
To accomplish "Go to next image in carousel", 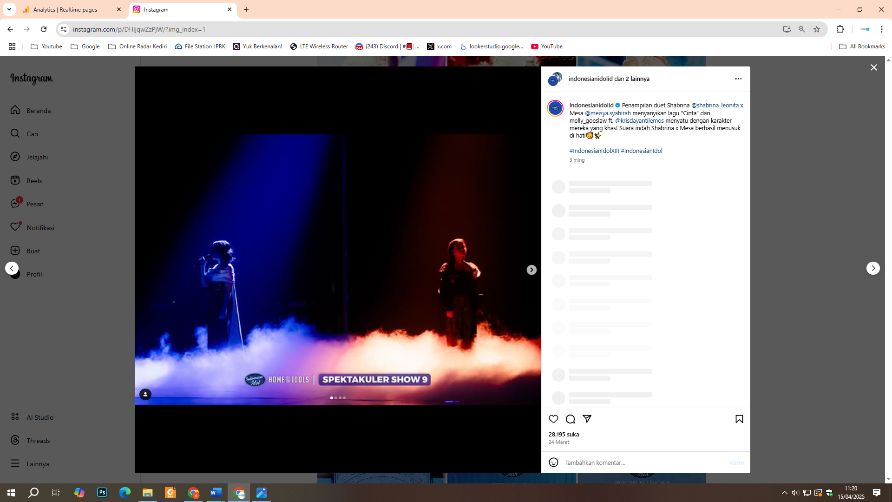I will (x=531, y=270).
